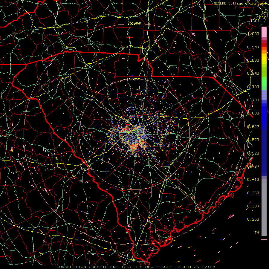Viewport: 269px width, 269px height.
Task: Click the 0.360 scale value
Action: (253, 193)
